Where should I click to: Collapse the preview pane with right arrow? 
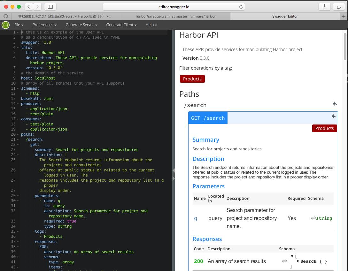point(174,178)
